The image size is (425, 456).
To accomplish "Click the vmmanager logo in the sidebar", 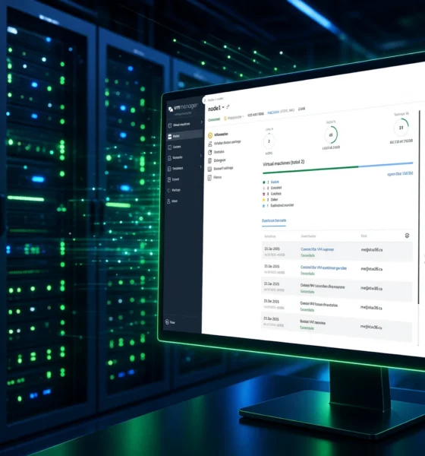I will click(183, 108).
